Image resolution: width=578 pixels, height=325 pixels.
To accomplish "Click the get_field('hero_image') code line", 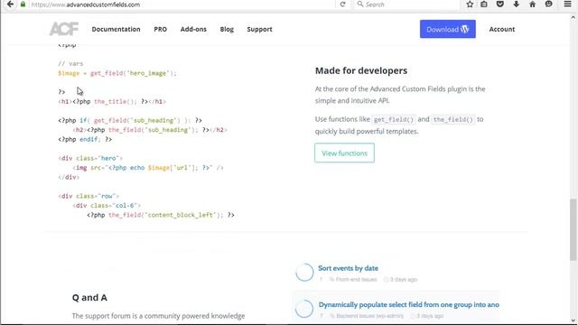I will (117, 73).
